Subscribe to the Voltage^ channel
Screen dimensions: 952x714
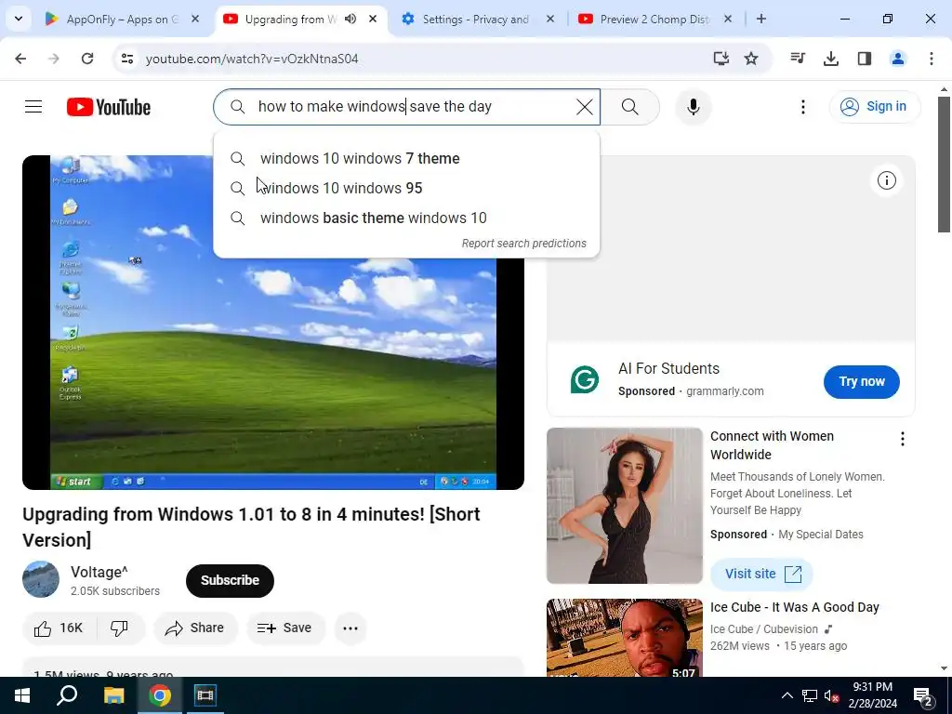point(231,580)
